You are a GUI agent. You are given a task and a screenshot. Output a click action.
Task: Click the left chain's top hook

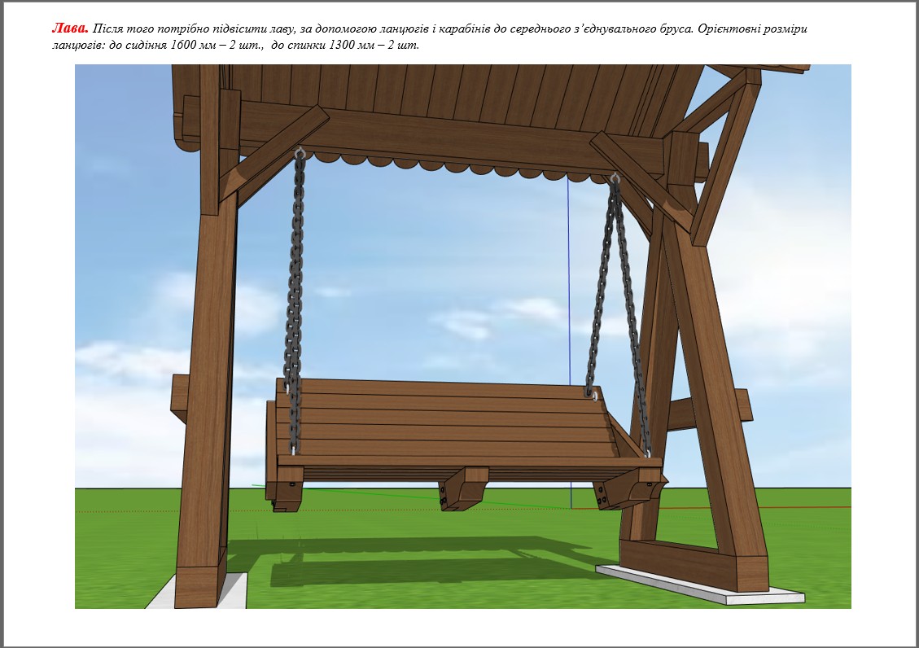pyautogui.click(x=300, y=152)
